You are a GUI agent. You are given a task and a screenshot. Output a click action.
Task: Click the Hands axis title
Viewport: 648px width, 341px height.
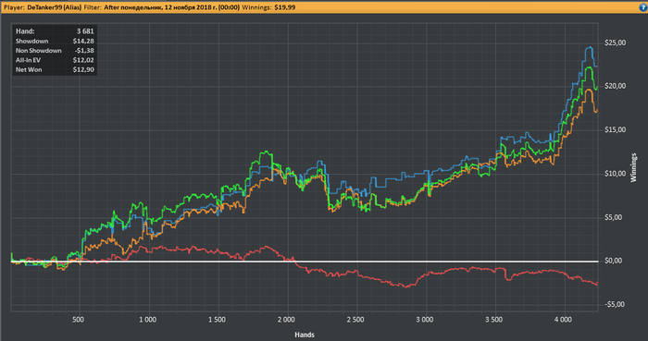(x=305, y=335)
